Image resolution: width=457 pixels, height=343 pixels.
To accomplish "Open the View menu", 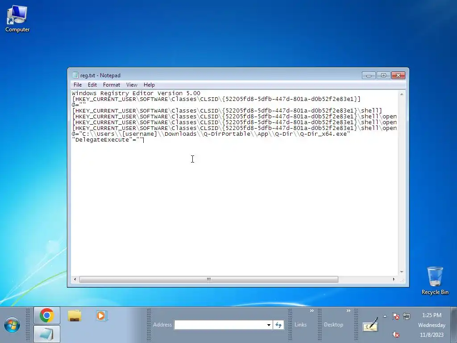I will coord(132,85).
